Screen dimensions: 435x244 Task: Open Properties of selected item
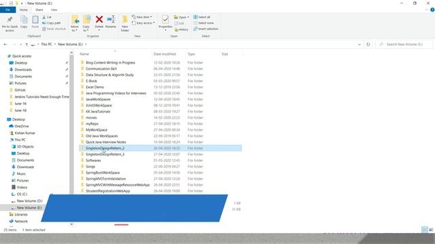pos(165,22)
